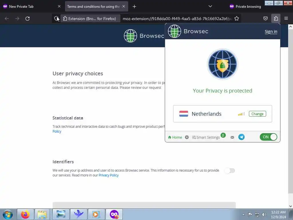Click Sign in link in Browsec
Image resolution: width=293 pixels, height=220 pixels.
[x=271, y=32]
